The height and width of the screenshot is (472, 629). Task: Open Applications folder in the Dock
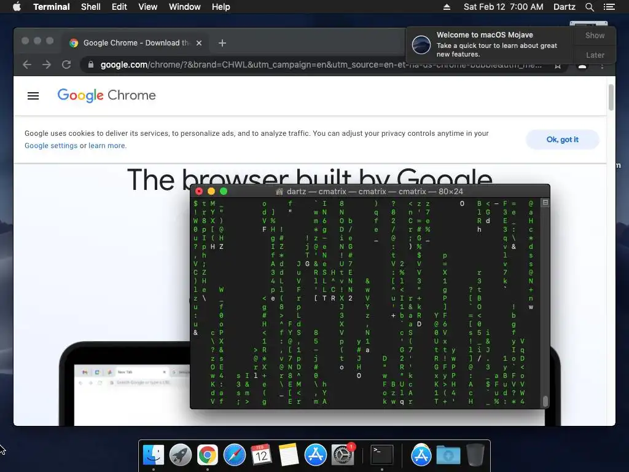point(421,455)
